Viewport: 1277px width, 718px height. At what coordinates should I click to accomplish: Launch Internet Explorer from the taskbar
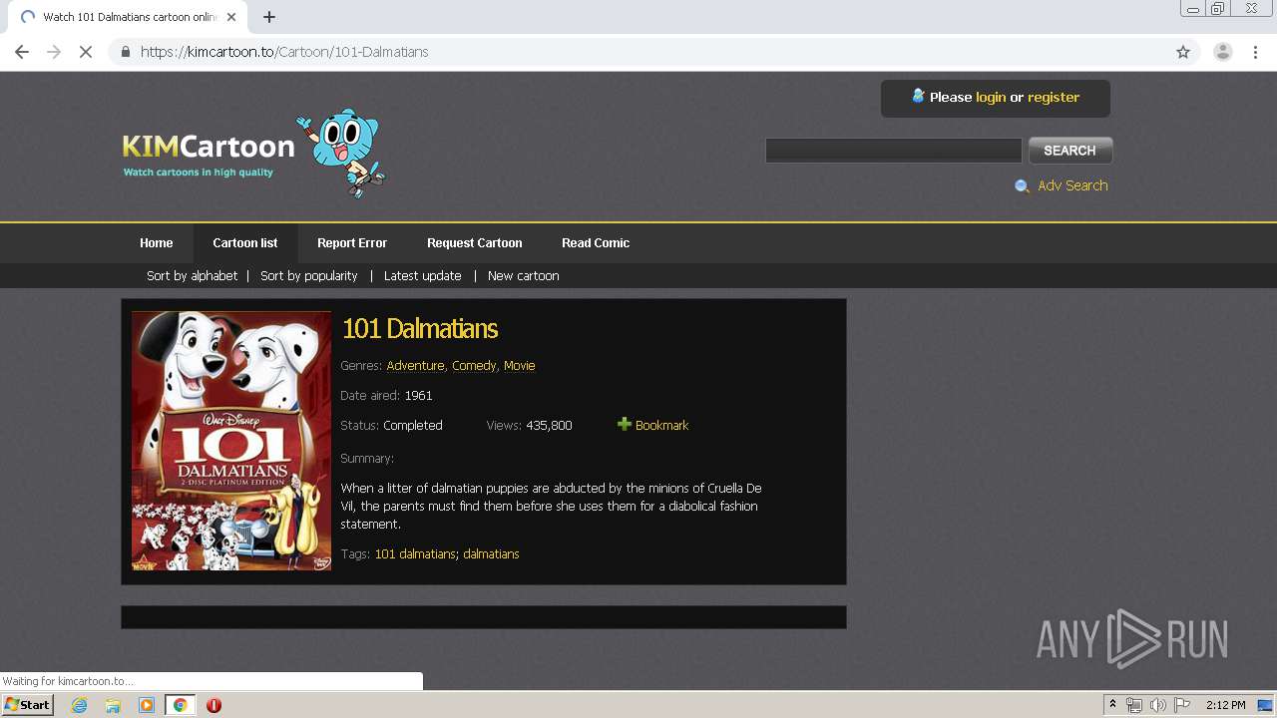pos(79,705)
